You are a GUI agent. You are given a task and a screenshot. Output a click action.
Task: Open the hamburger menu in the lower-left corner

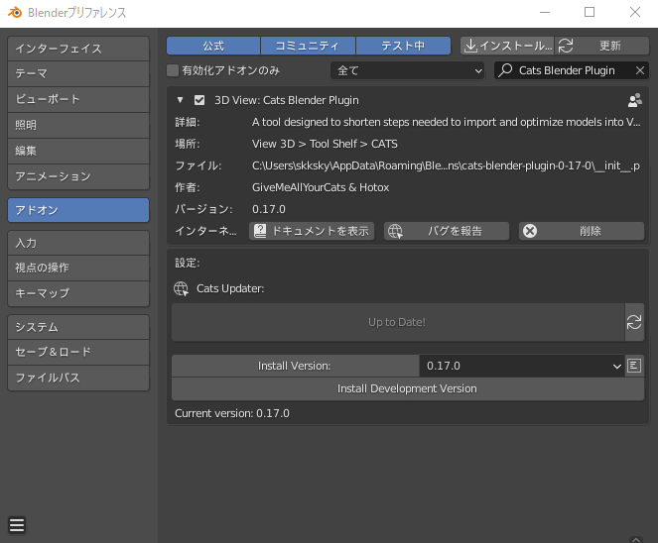[17, 525]
